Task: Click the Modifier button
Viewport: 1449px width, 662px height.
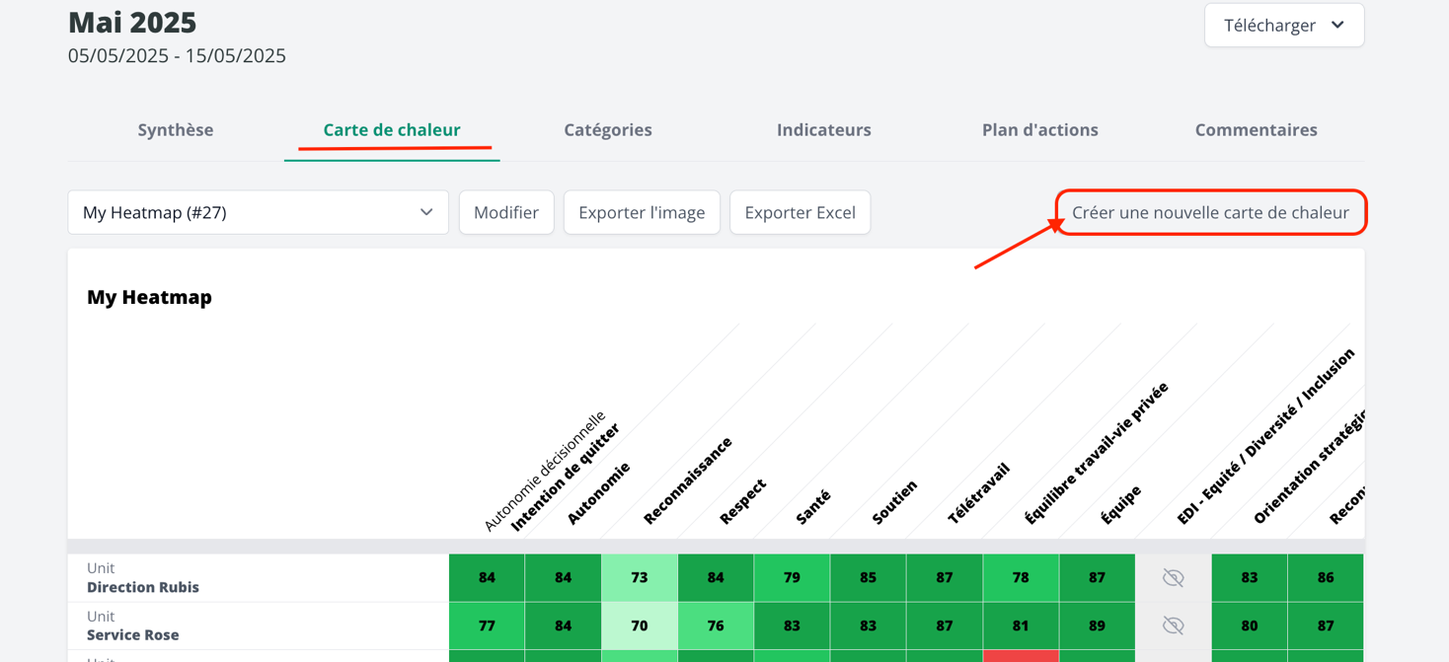Action: tap(506, 212)
